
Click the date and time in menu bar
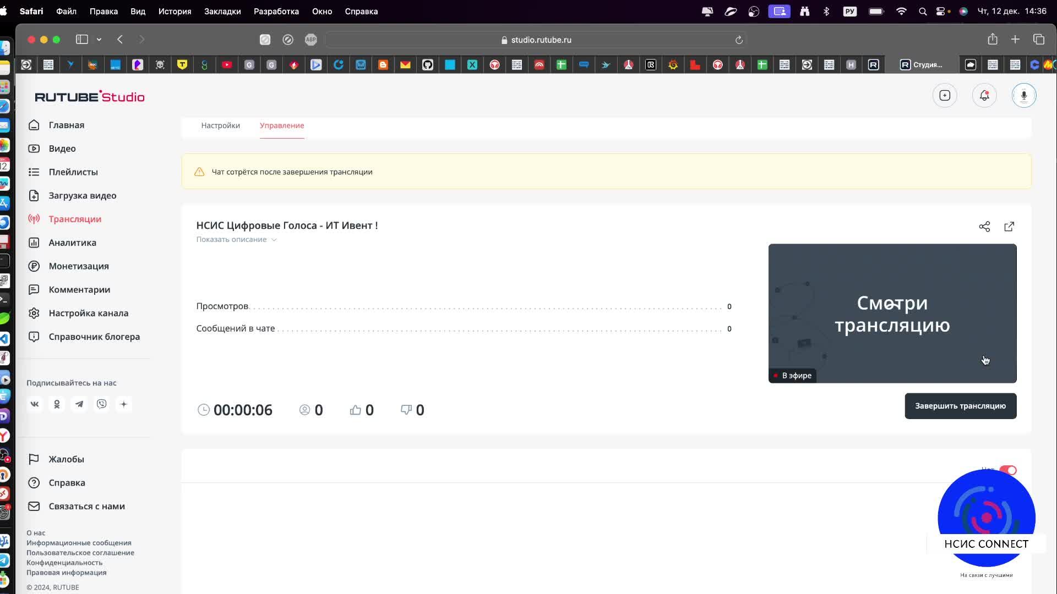click(1012, 12)
